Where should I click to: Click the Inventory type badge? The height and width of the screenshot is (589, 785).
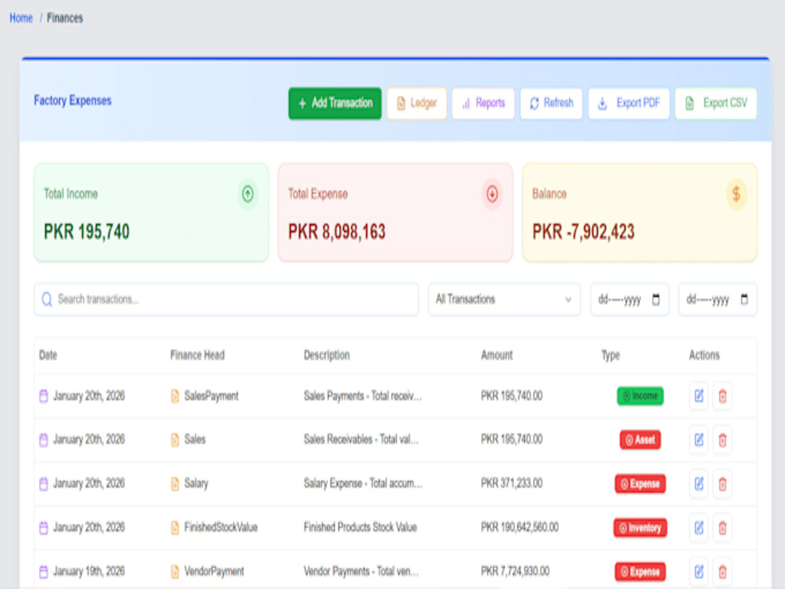(640, 528)
